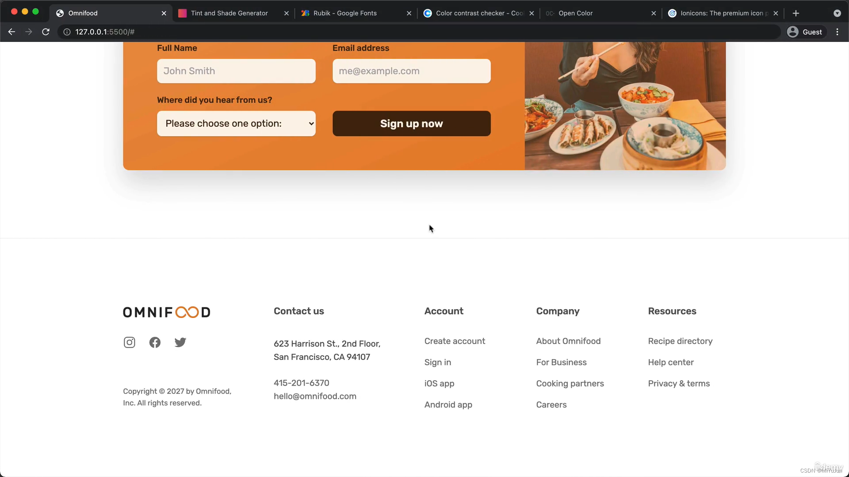Close the Open Color tab

(x=654, y=13)
